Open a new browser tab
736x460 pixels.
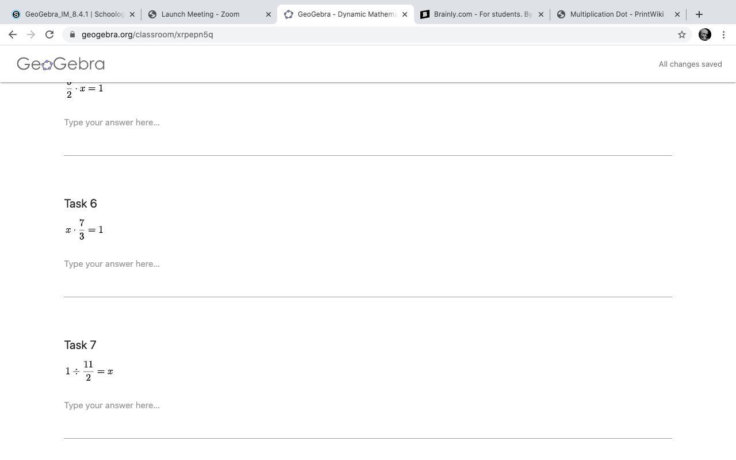[699, 14]
